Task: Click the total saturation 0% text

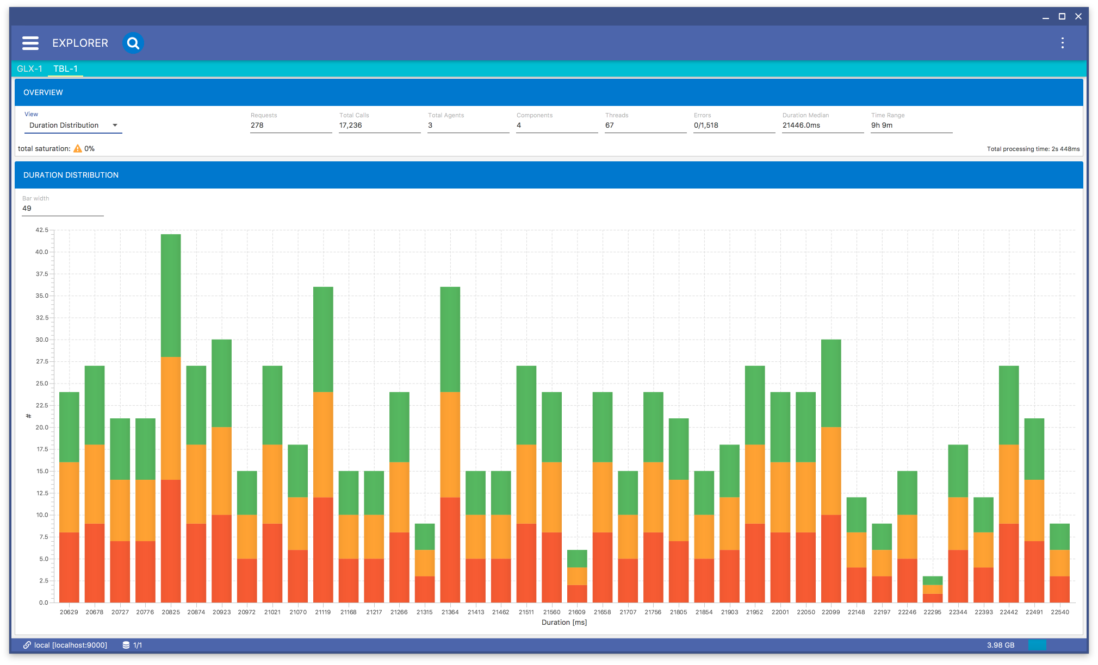Action: [x=56, y=148]
